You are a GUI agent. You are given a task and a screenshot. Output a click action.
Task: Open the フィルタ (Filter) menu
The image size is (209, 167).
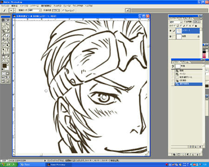tap(57, 6)
